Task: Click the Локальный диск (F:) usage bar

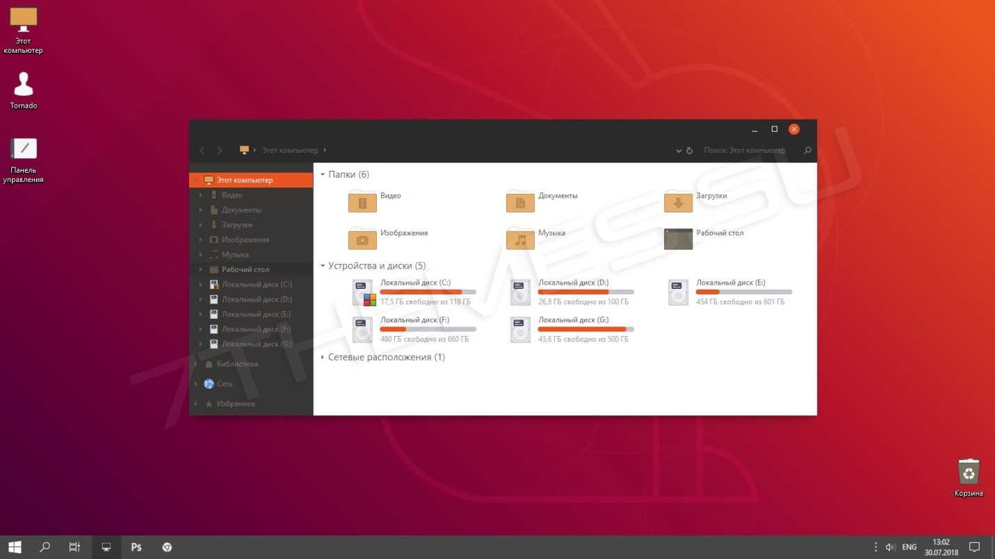Action: pos(428,329)
